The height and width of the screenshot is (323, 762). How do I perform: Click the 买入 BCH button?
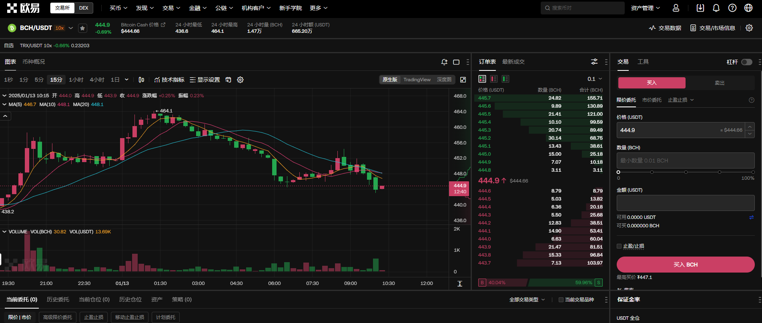[x=685, y=265]
